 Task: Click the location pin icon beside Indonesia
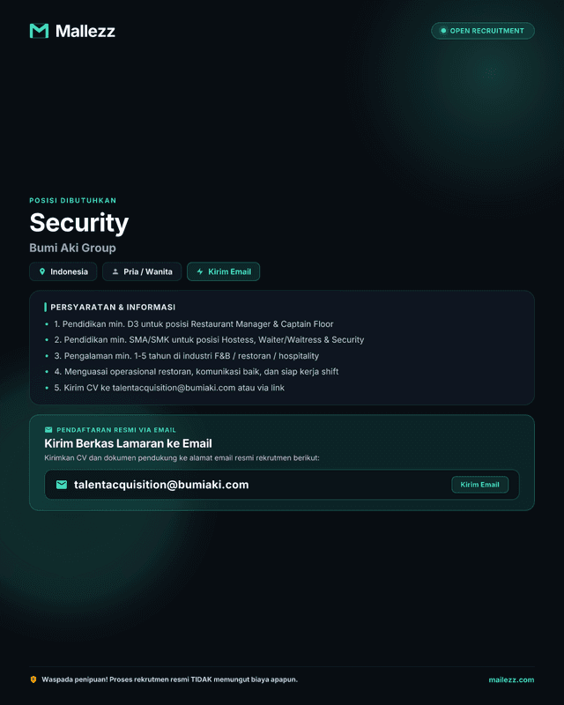click(x=41, y=271)
